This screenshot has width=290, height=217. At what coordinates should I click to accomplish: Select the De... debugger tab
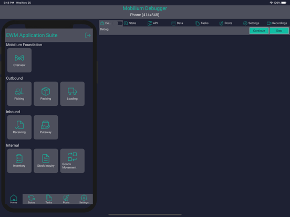[106, 23]
